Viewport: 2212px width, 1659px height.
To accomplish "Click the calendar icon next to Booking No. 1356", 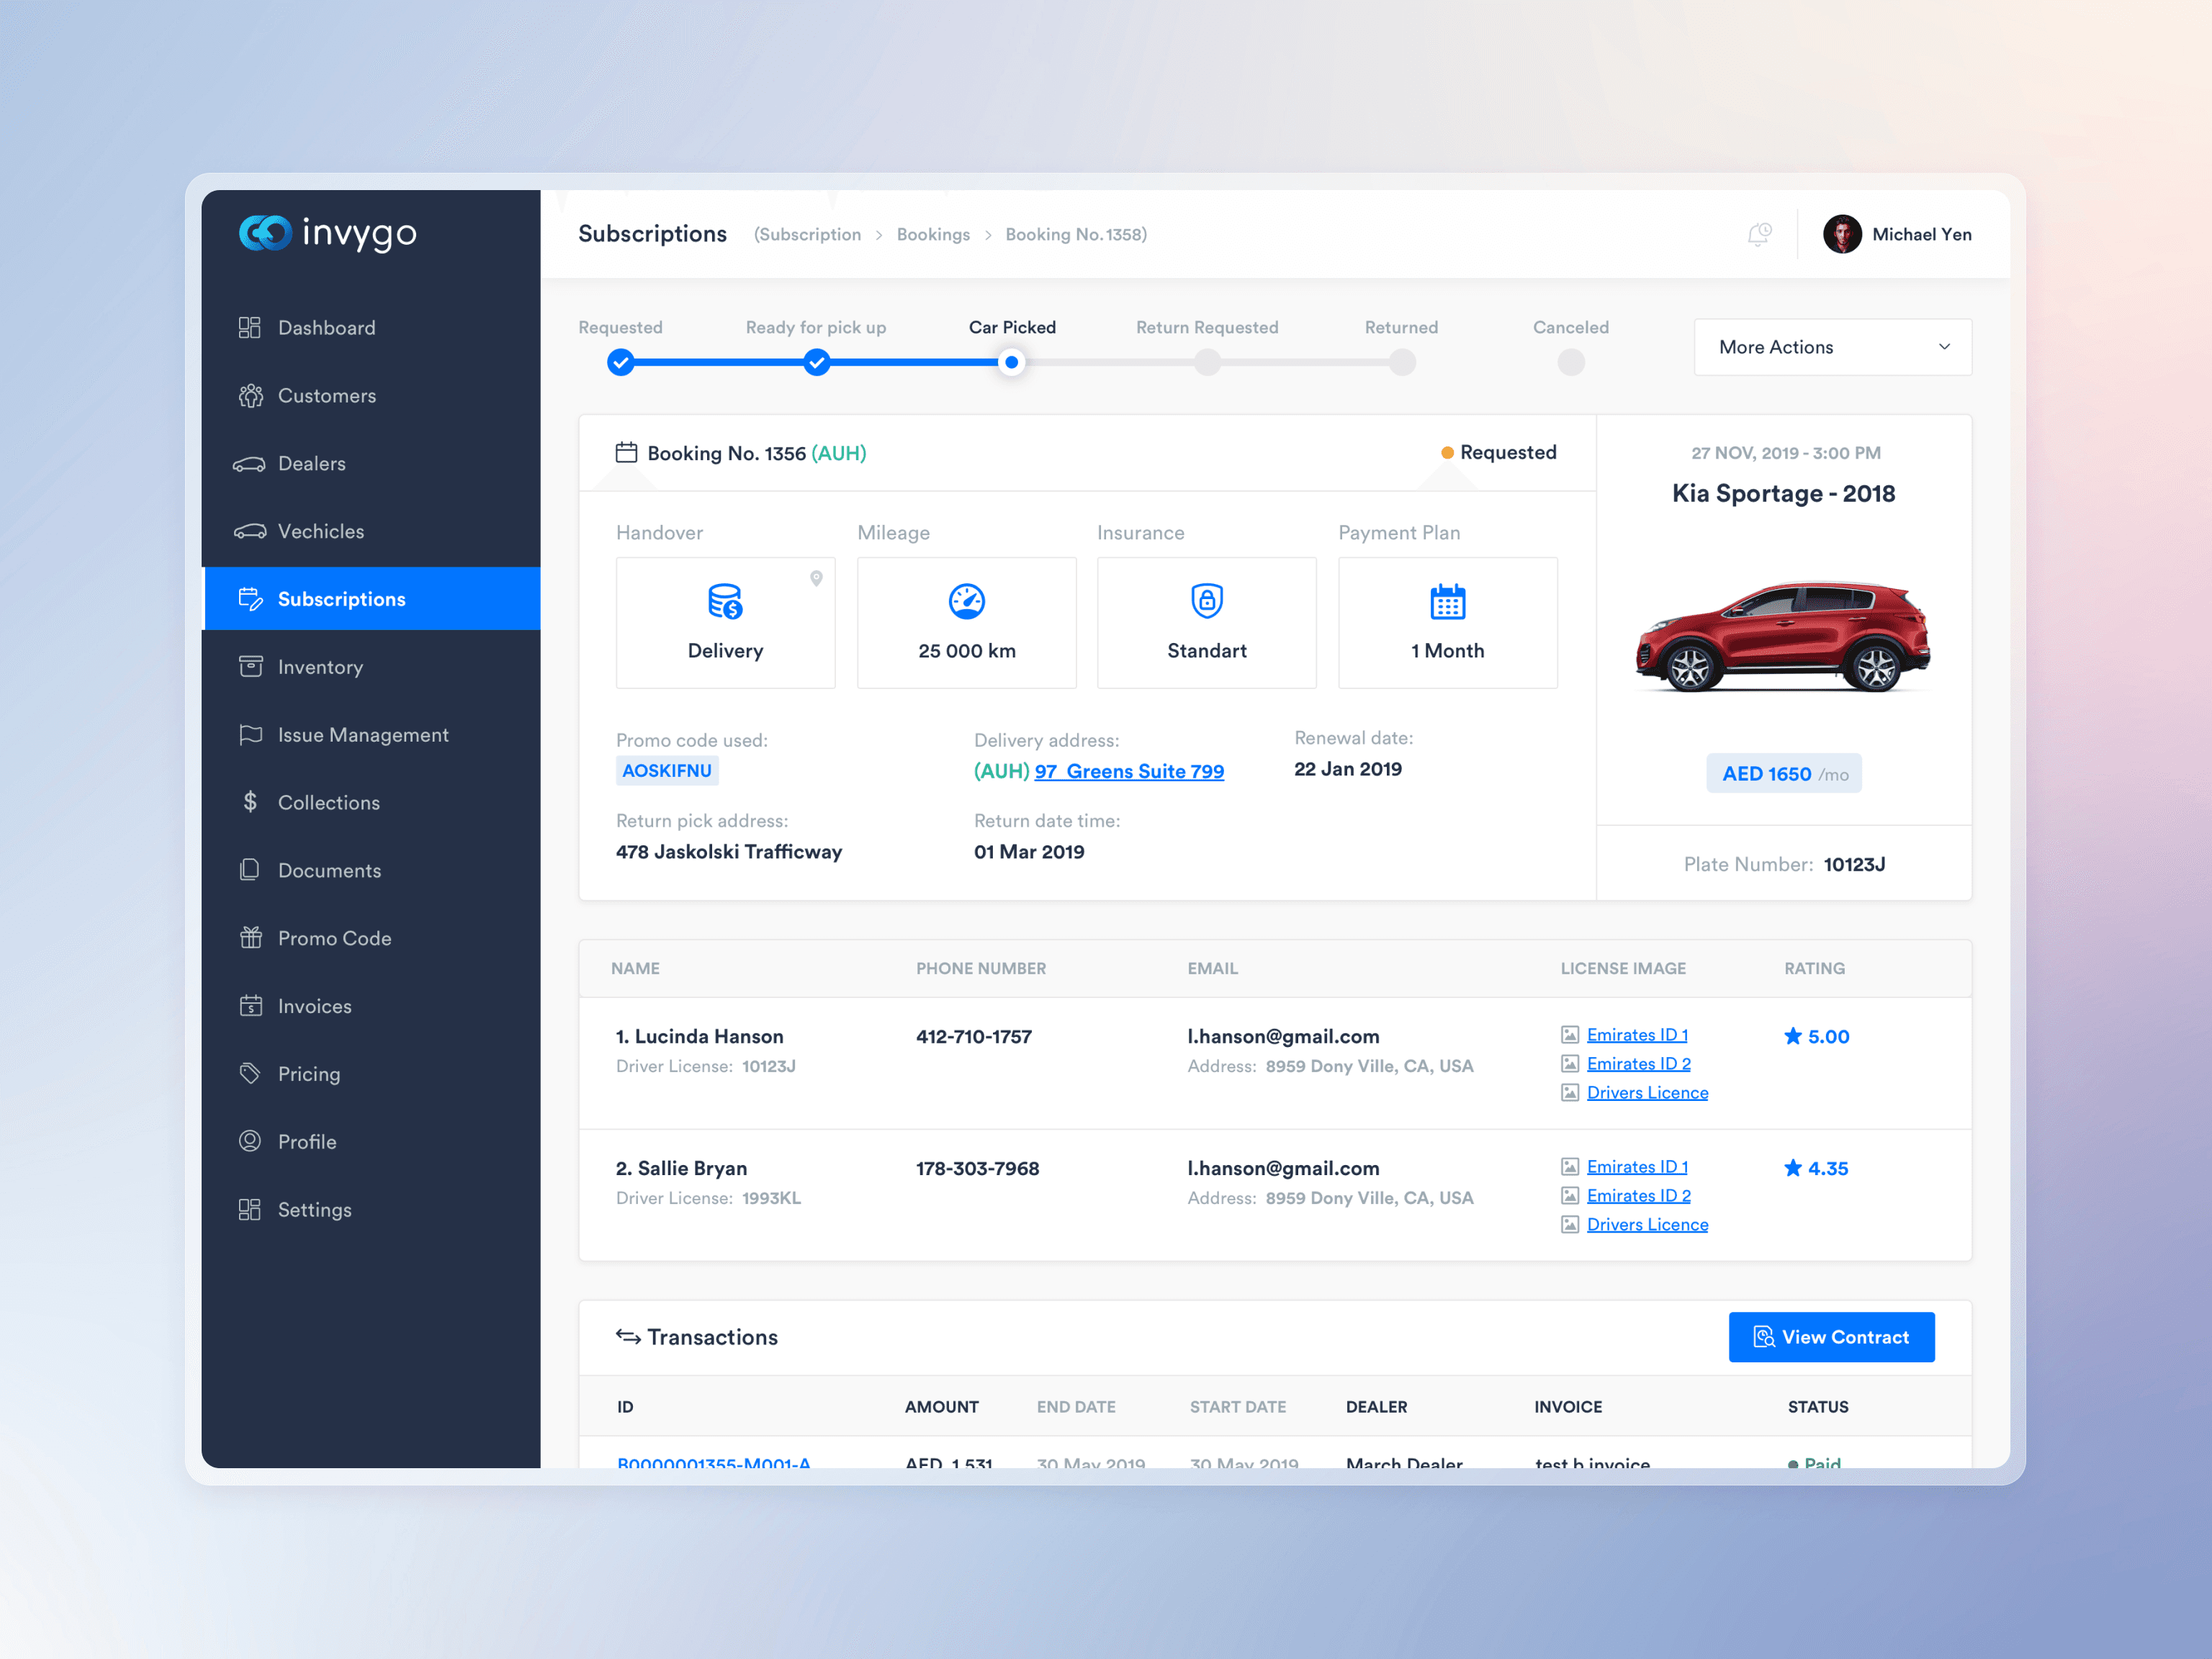I will click(626, 452).
